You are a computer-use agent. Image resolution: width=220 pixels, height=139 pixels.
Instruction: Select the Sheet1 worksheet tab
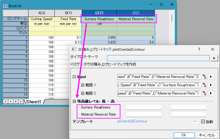tap(34, 102)
